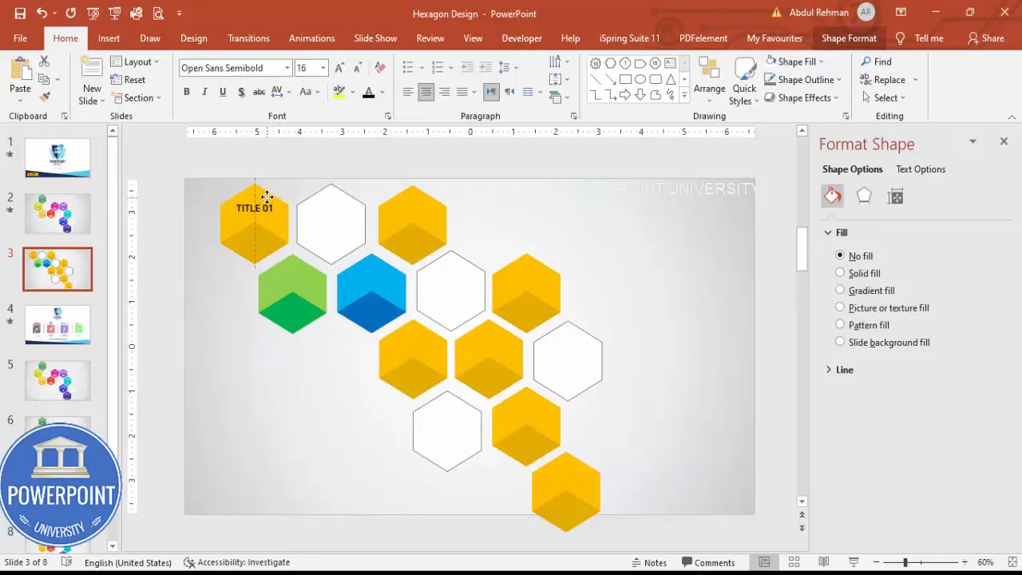Align text to the left
1022x575 pixels.
pos(408,92)
